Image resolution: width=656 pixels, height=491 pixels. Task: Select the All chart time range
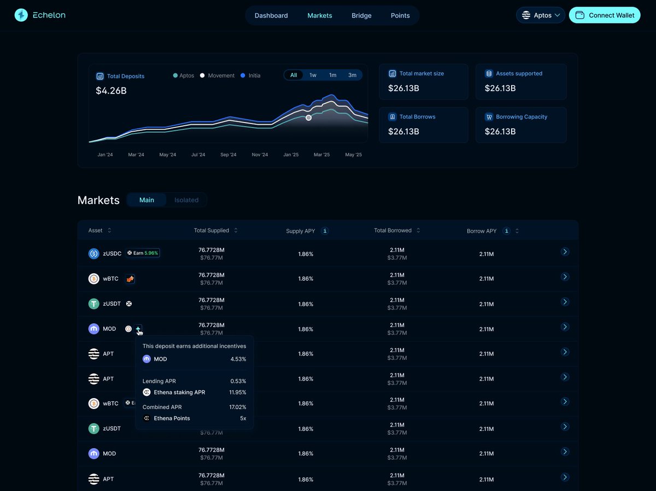(x=294, y=75)
